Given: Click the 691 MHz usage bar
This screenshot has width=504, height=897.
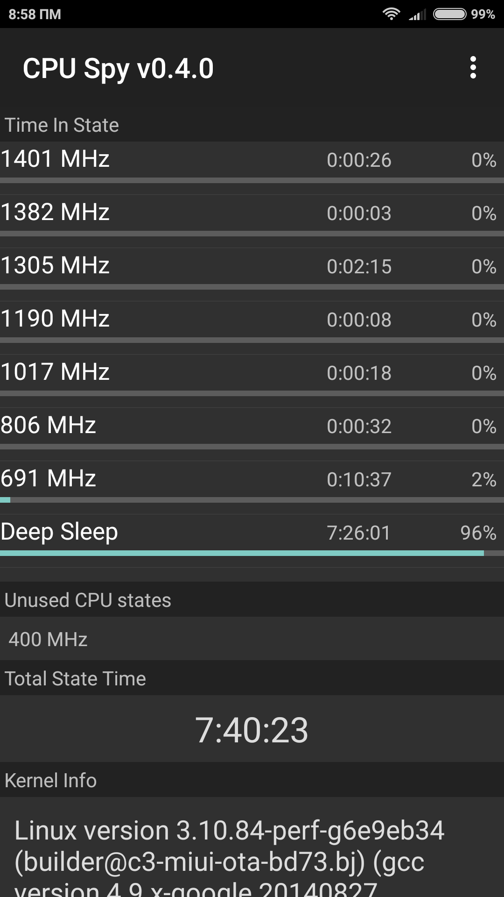Looking at the screenshot, I should click(x=252, y=500).
